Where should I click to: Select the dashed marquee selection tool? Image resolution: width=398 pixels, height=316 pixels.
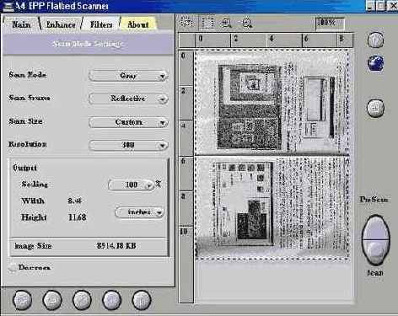pyautogui.click(x=207, y=23)
